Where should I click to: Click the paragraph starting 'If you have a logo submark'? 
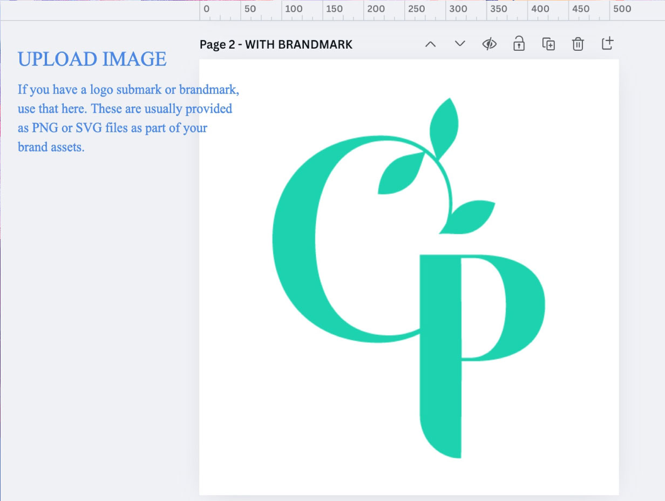(128, 118)
